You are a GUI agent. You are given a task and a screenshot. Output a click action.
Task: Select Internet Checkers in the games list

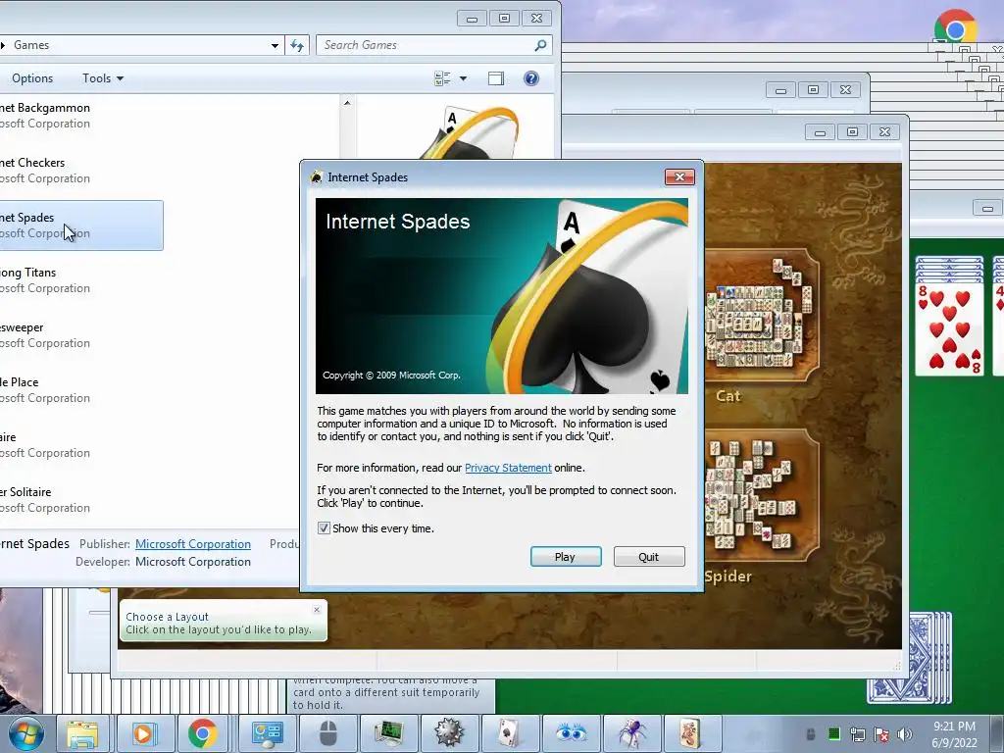(81, 171)
